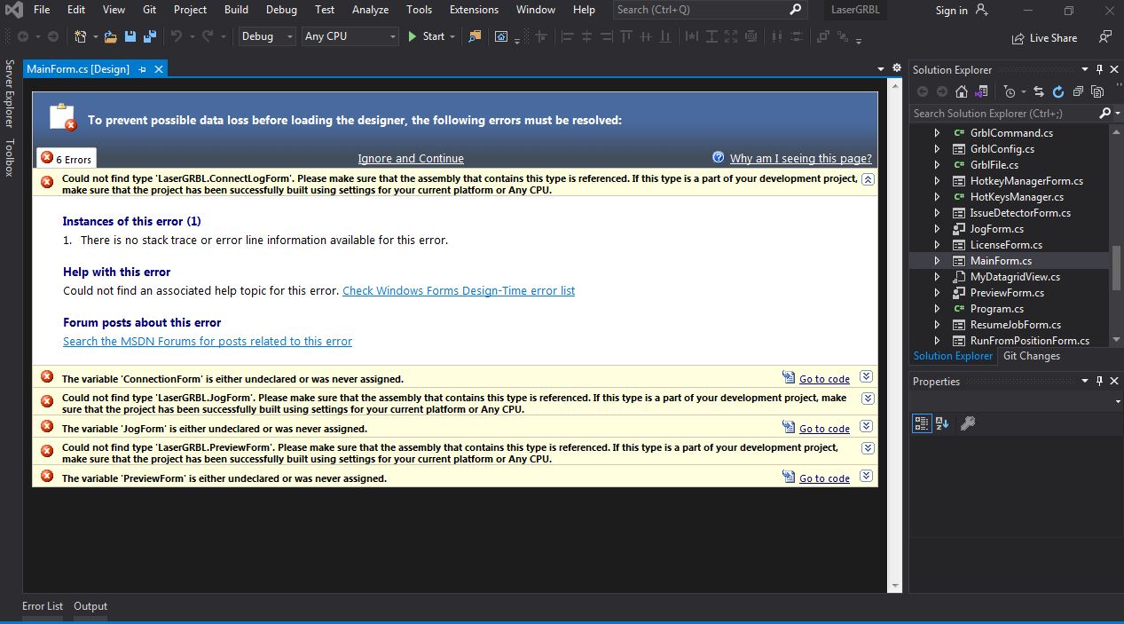Click the Save All icon

click(149, 36)
